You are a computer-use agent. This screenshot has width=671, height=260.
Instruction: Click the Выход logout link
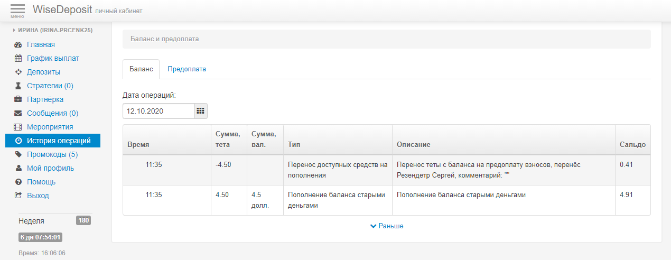click(38, 196)
